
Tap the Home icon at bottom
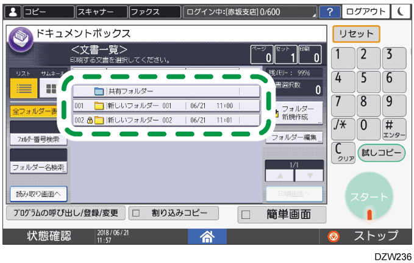[207, 236]
